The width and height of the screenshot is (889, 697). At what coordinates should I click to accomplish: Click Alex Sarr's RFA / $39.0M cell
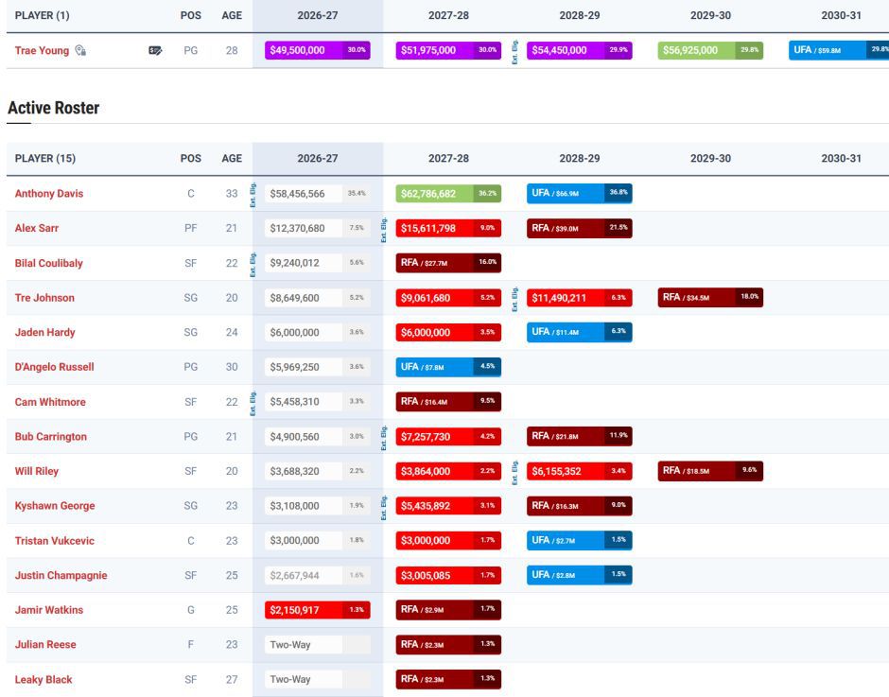[x=580, y=228]
